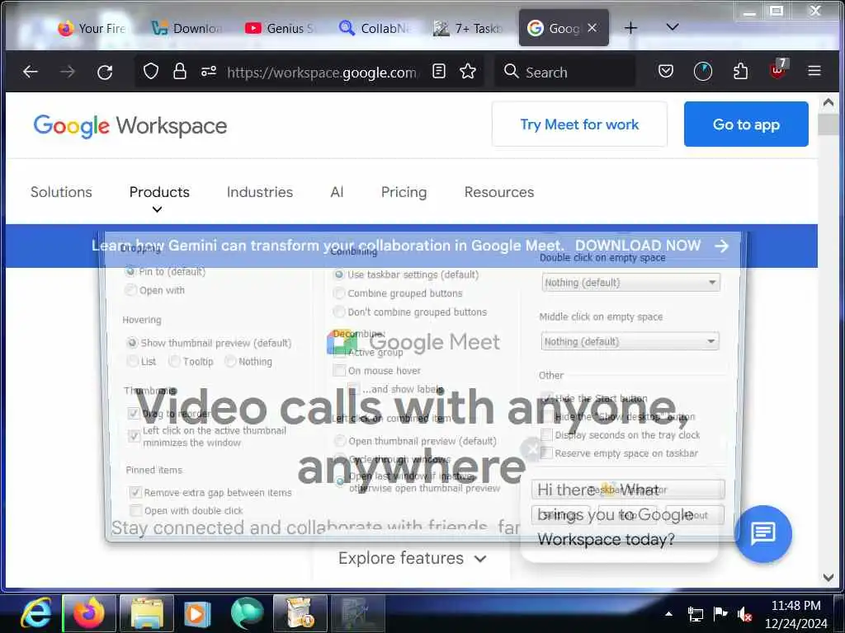Viewport: 845px width, 633px height.
Task: Click the installer box taskbar icon
Action: 300,613
